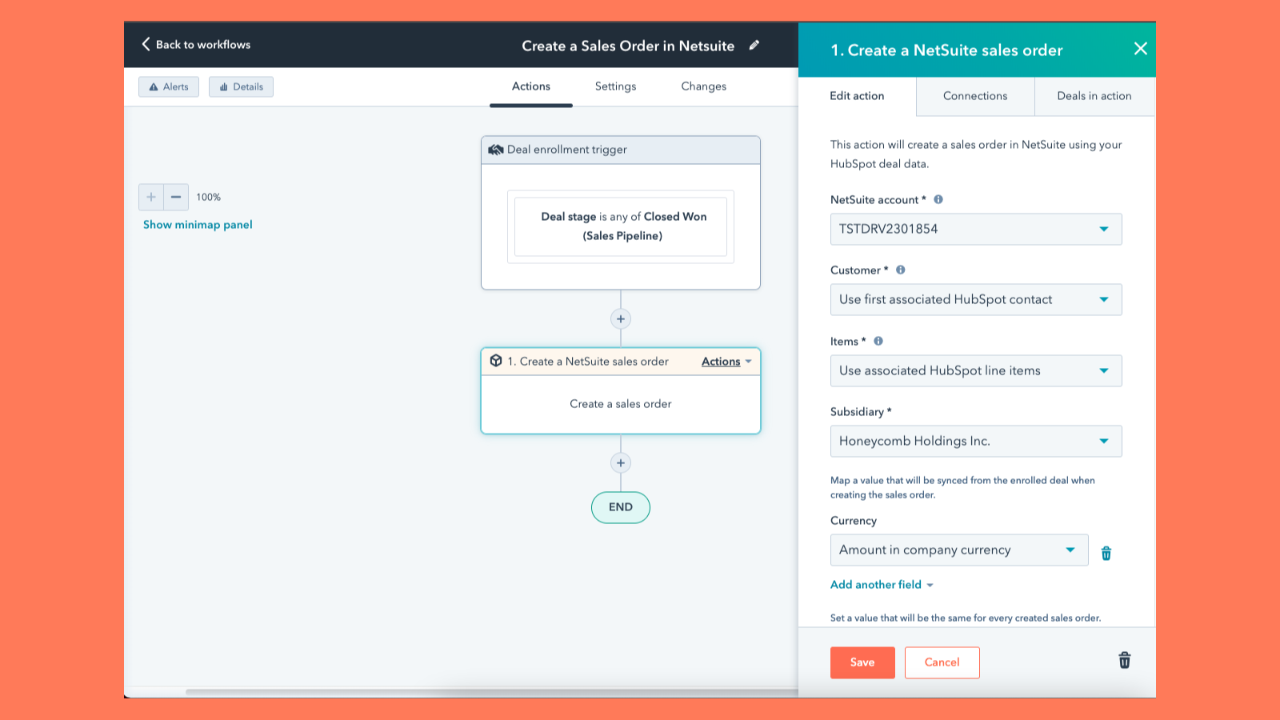The height and width of the screenshot is (720, 1280).
Task: Switch to the Changes tab
Action: pyautogui.click(x=703, y=86)
